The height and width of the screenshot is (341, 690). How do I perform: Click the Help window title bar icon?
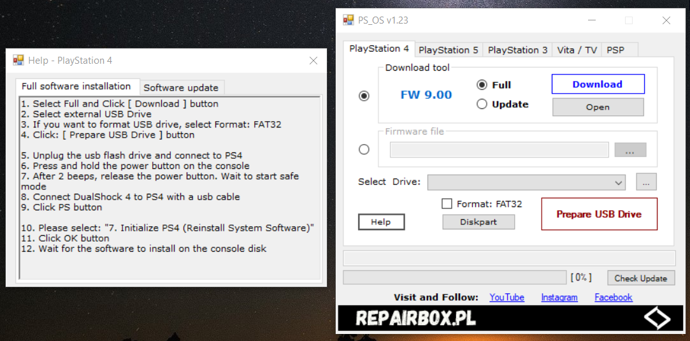tap(18, 61)
